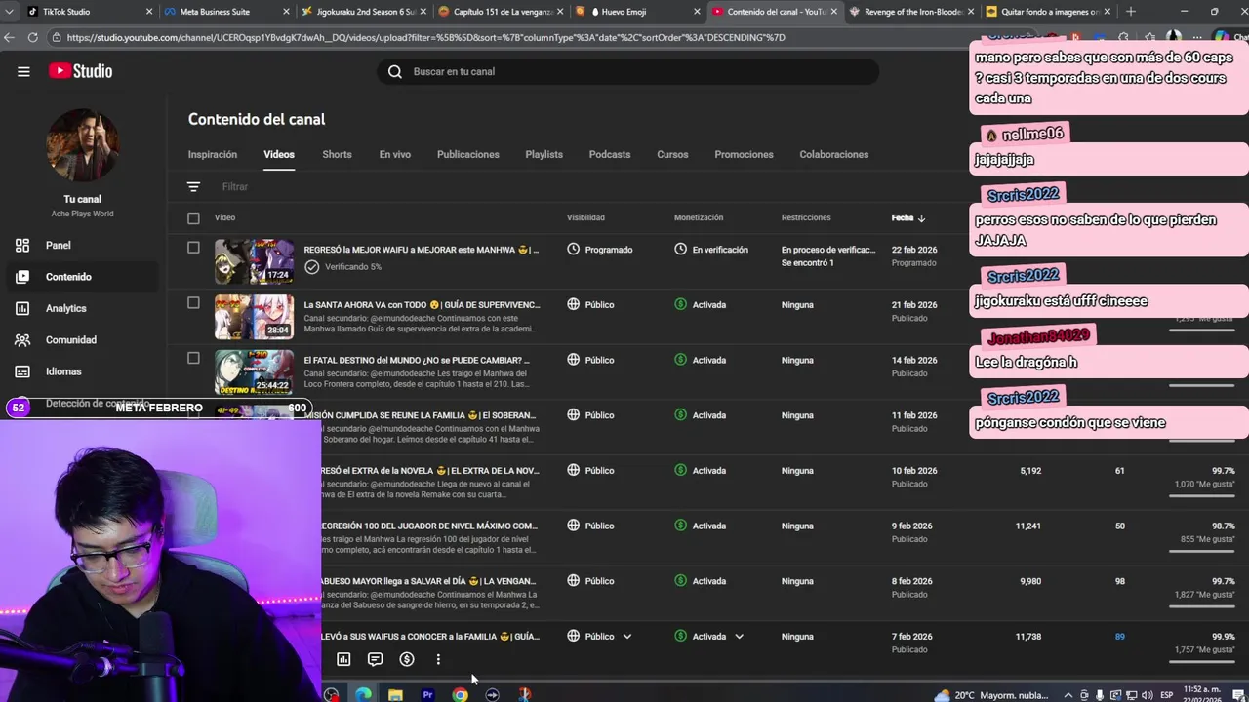The width and height of the screenshot is (1249, 702).
Task: Click the En verificación clock icon
Action: pos(680,250)
